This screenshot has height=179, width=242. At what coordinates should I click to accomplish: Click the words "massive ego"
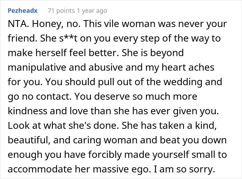click(x=121, y=169)
